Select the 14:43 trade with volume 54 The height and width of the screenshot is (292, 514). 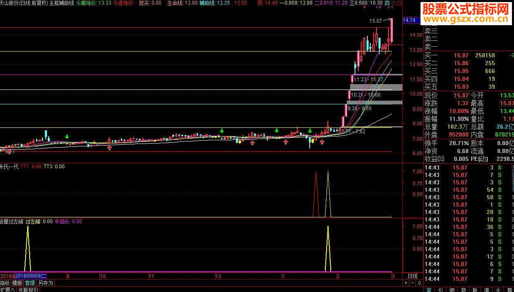click(x=469, y=190)
